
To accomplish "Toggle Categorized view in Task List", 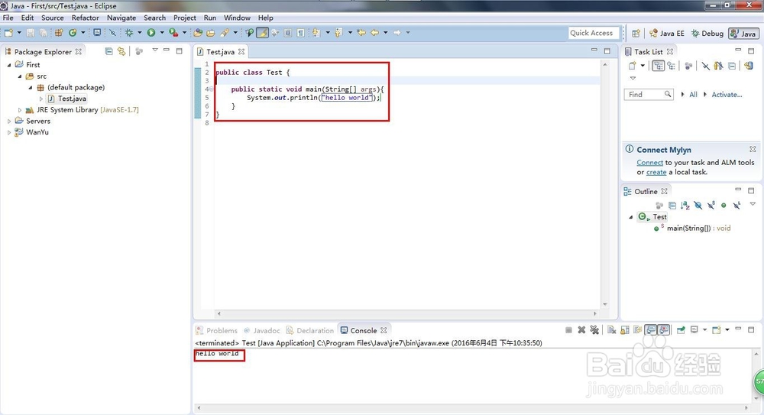I will pyautogui.click(x=659, y=66).
